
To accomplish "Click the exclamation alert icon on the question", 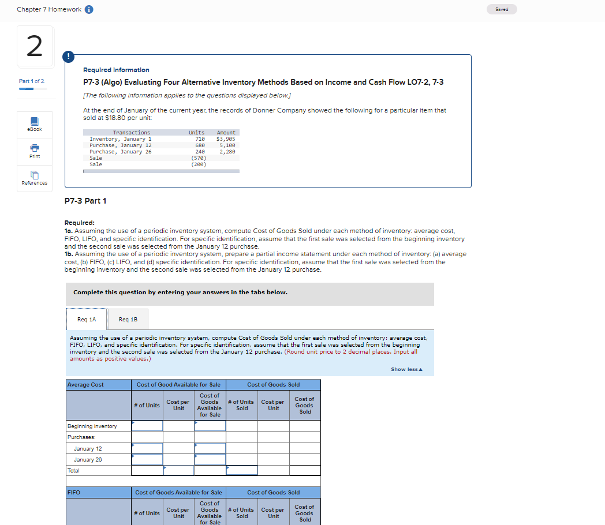I will (68, 57).
